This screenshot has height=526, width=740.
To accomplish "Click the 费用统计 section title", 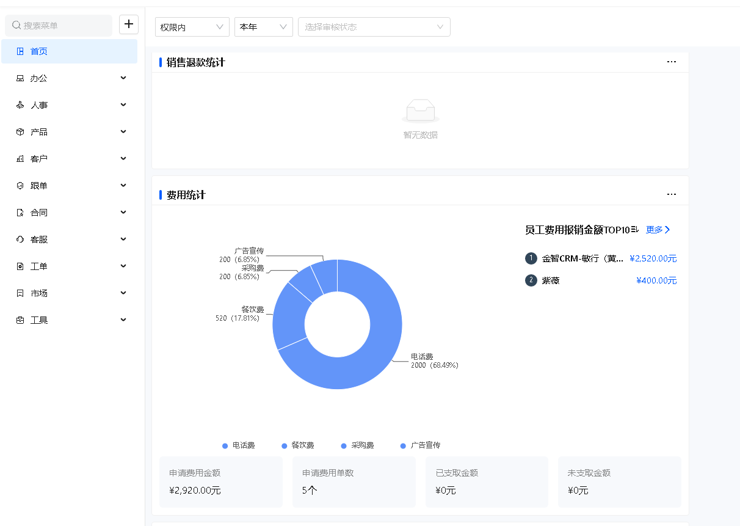I will pyautogui.click(x=186, y=195).
